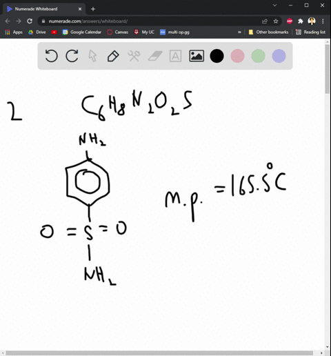Choose the purple ink color
331x356 pixels.
[x=279, y=56]
